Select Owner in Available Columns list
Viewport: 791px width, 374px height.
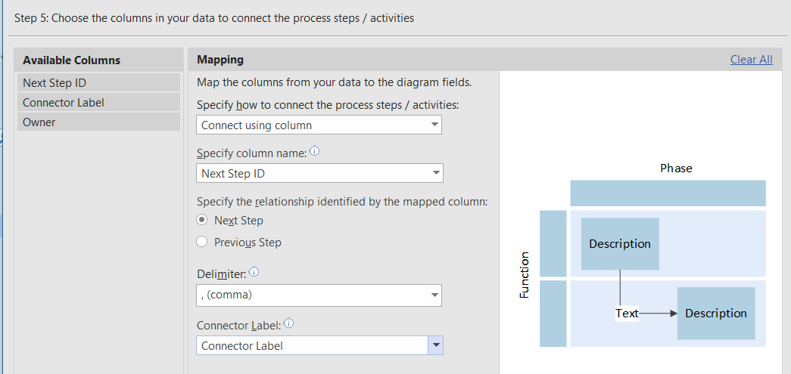click(x=98, y=122)
